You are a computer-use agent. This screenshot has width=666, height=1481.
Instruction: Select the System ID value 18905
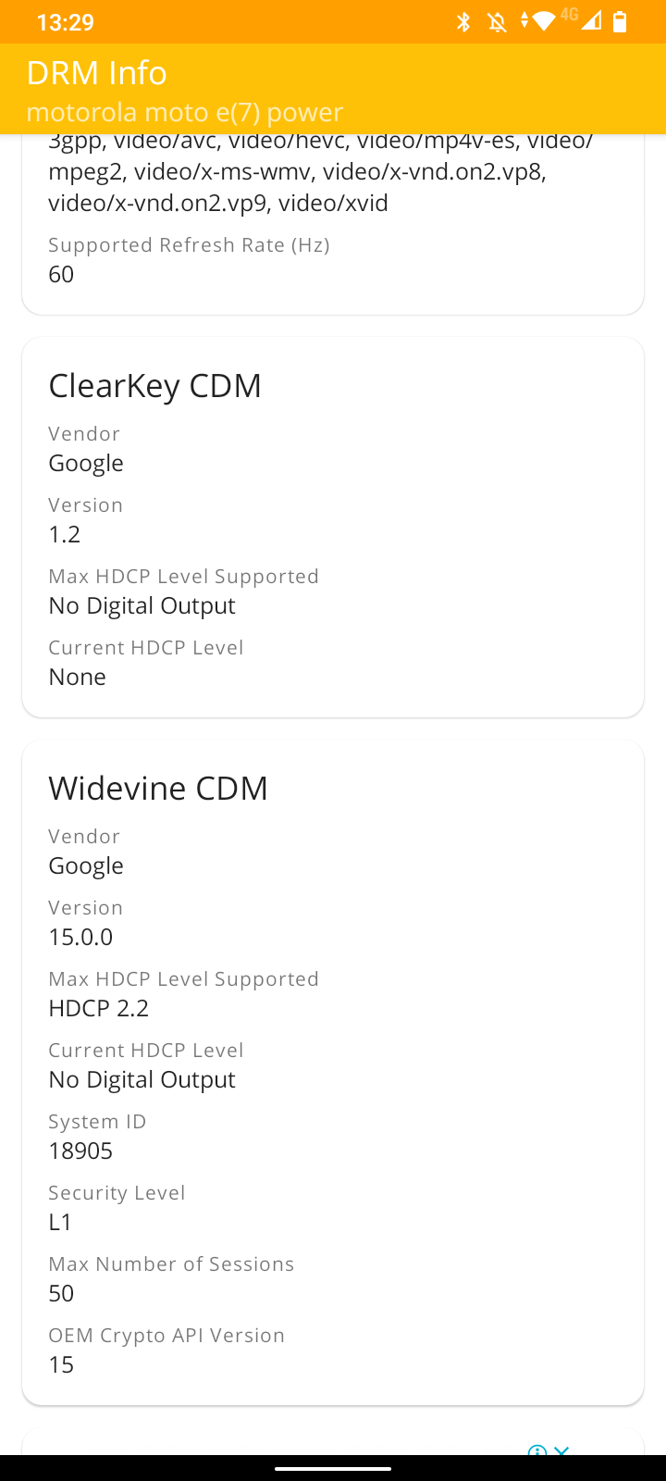(x=80, y=1151)
